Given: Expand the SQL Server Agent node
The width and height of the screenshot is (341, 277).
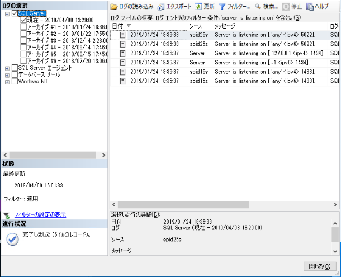Looking at the screenshot, I should click(7, 68).
